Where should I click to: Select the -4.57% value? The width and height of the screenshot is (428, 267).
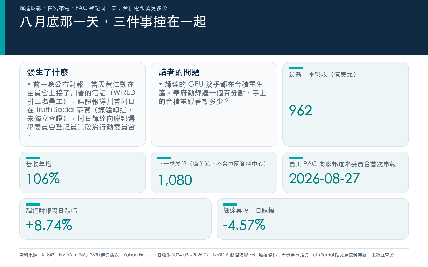[x=244, y=225]
